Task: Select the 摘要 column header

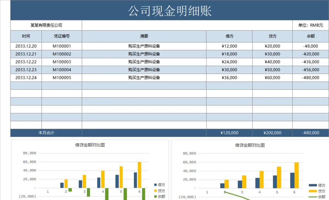Action: click(x=144, y=36)
